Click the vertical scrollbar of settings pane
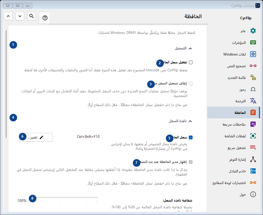The height and width of the screenshot is (215, 263). 6,84
